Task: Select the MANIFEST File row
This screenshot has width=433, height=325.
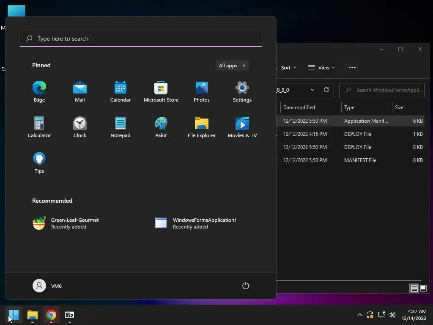Action: (x=350, y=160)
